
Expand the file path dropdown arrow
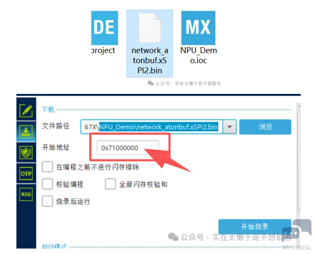(230, 127)
